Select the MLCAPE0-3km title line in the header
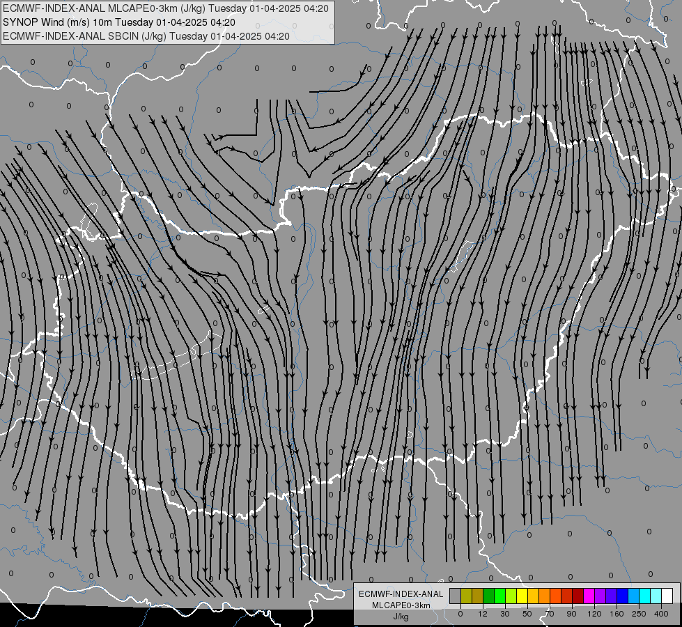682x627 pixels. pos(166,8)
